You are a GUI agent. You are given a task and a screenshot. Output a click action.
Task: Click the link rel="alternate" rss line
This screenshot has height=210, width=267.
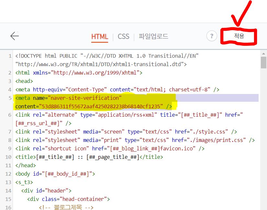click(129, 115)
